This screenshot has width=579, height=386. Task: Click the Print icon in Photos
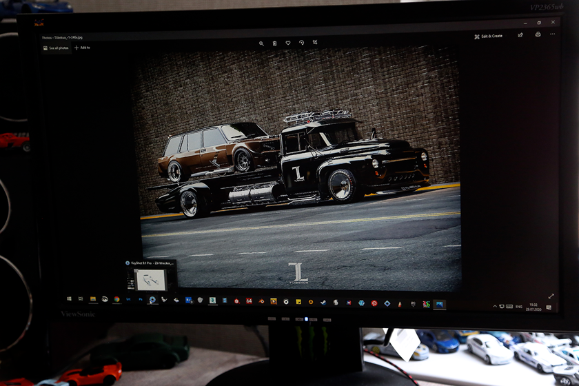coord(538,34)
